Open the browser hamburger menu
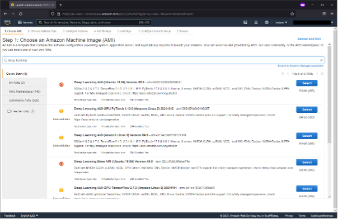The height and width of the screenshot is (219, 338). pyautogui.click(x=332, y=14)
